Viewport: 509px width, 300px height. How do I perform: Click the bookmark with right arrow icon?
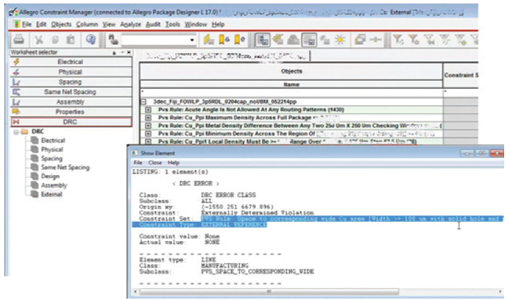(x=239, y=39)
